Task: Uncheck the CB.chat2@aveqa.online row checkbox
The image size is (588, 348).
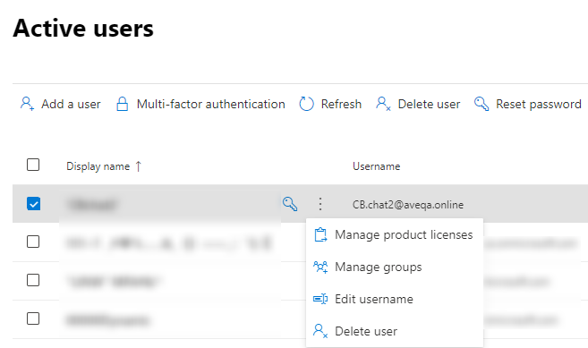Action: [x=34, y=204]
